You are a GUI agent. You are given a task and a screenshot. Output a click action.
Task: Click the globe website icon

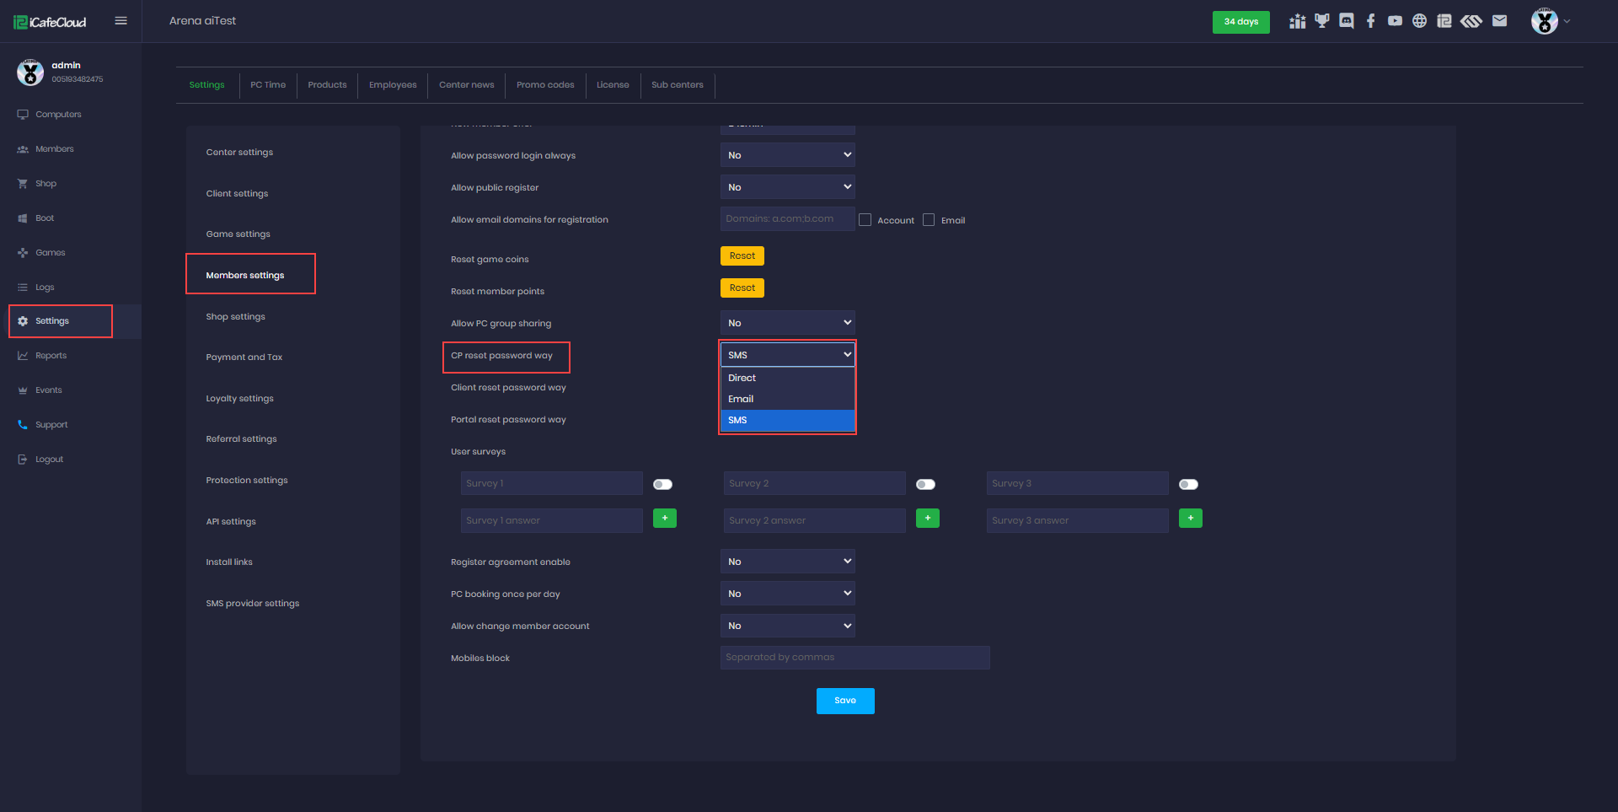tap(1420, 21)
